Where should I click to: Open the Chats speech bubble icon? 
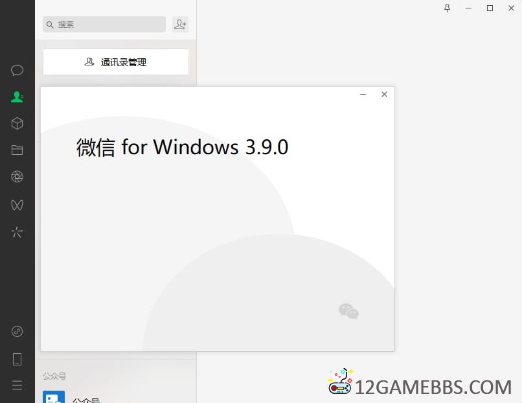[x=17, y=70]
